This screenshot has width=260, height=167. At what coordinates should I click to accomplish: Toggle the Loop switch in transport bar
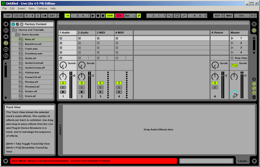177,16
